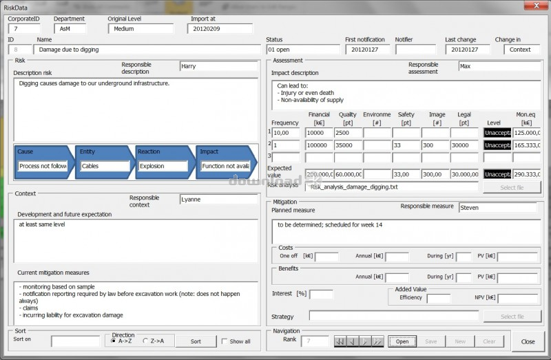Click the Rank field showing 7
This screenshot has width=551, height=360.
[x=315, y=341]
